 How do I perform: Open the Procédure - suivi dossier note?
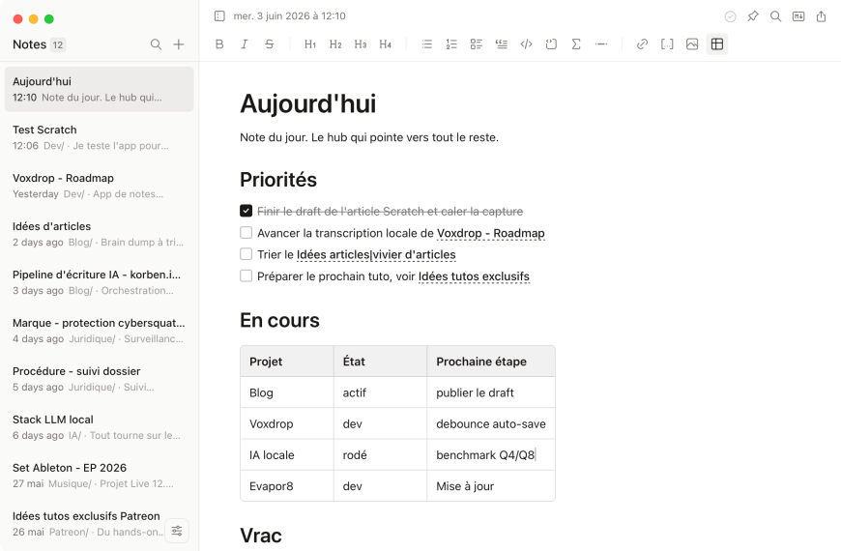[x=100, y=379]
